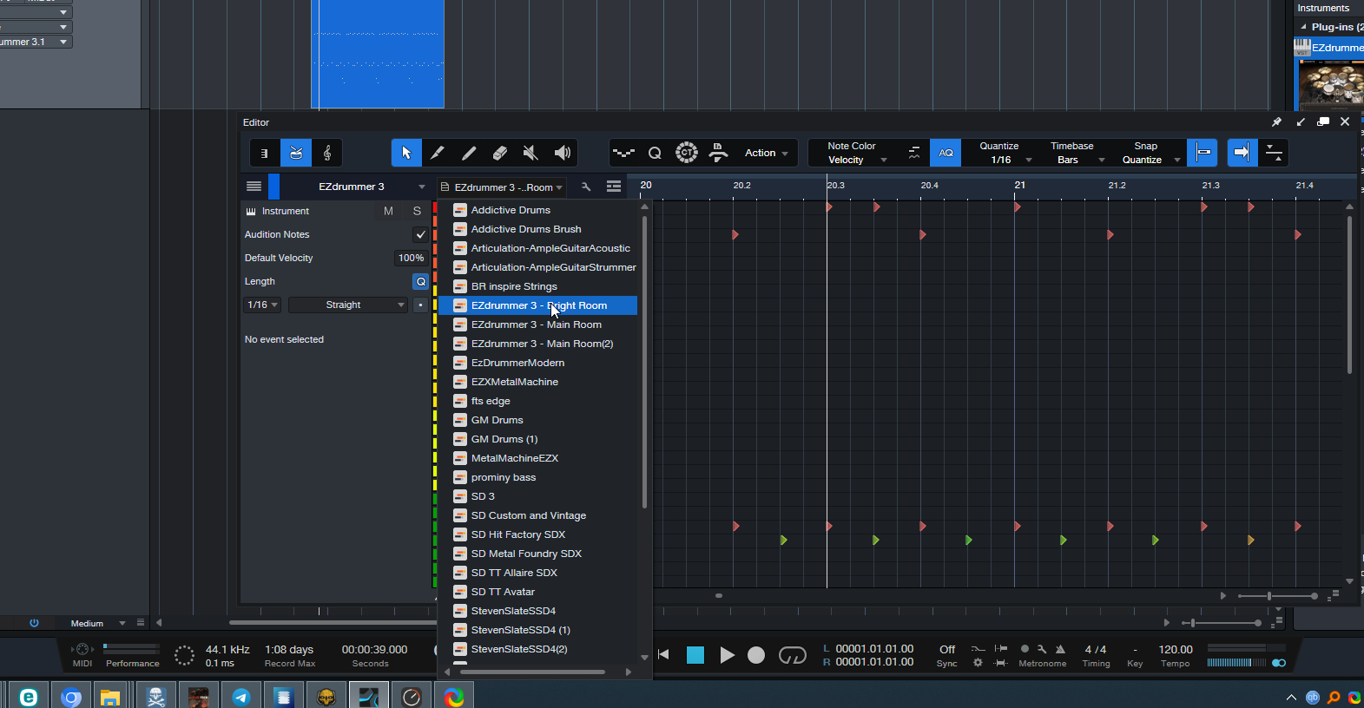The width and height of the screenshot is (1364, 708).
Task: Open File Explorer from the taskbar
Action: pos(110,696)
